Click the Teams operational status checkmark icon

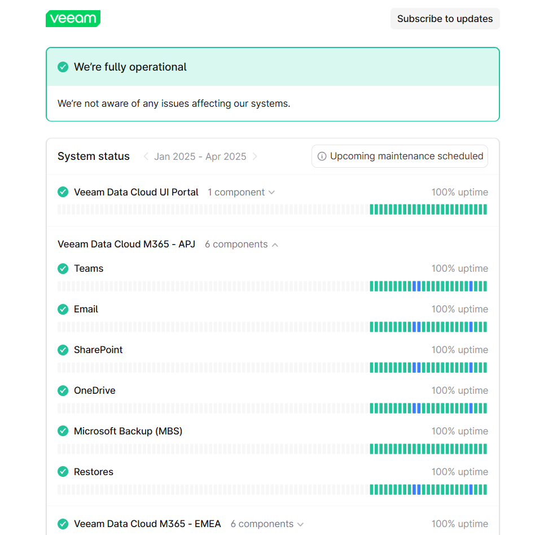pos(63,268)
